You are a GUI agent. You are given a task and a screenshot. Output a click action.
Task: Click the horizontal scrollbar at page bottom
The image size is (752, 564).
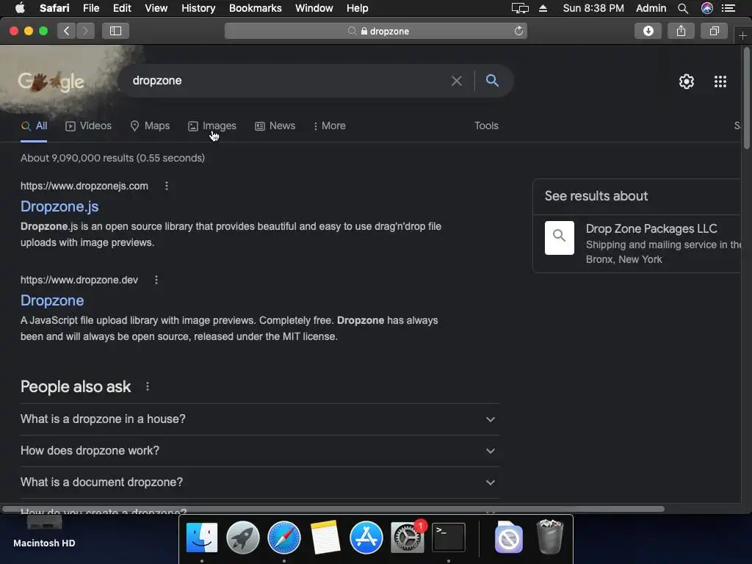pyautogui.click(x=333, y=509)
